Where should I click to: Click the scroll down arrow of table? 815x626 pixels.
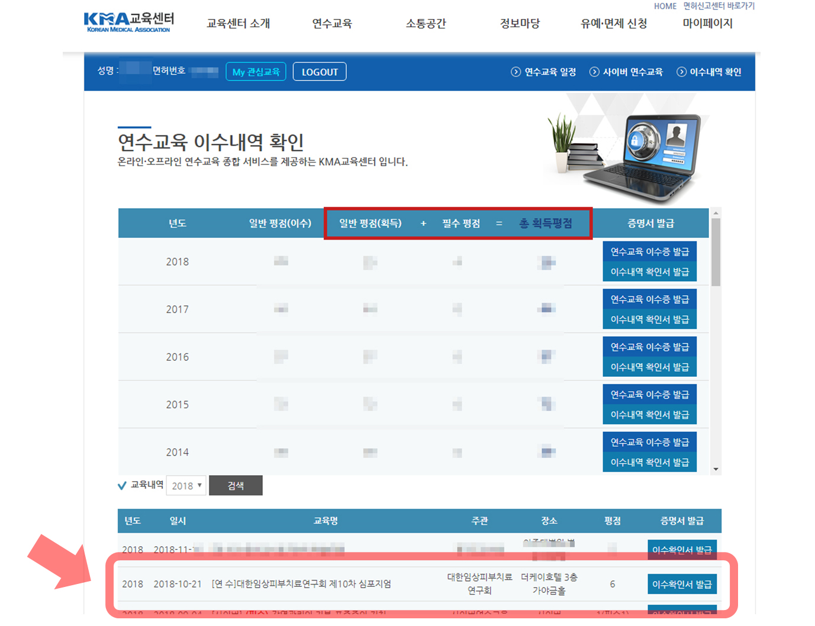(716, 469)
